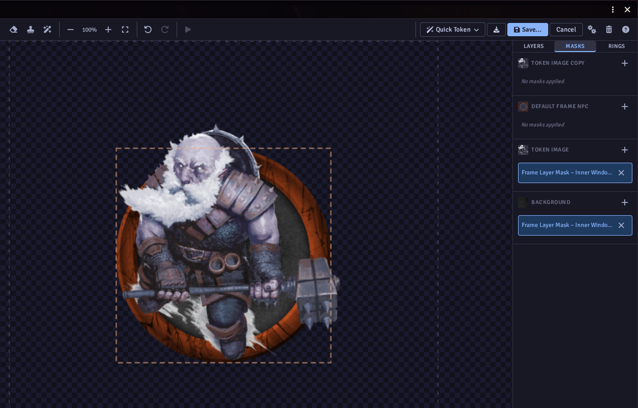Click the download icon button
638x408 pixels.
pyautogui.click(x=496, y=30)
